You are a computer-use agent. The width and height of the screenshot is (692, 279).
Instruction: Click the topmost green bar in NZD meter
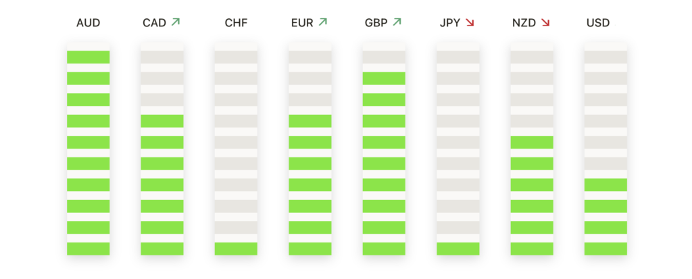click(x=532, y=142)
